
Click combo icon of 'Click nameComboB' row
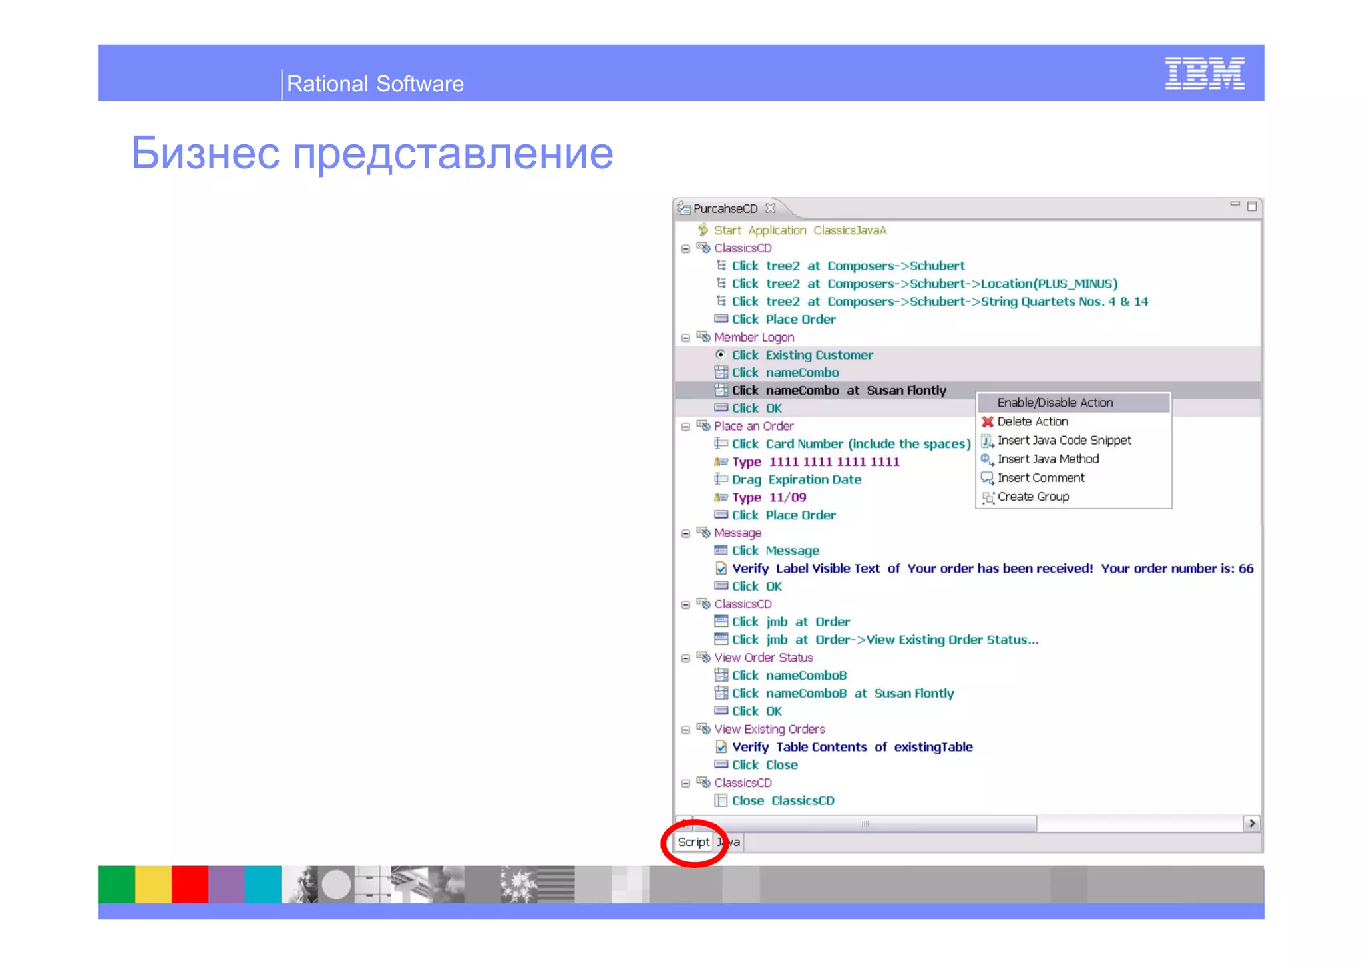[x=721, y=675]
